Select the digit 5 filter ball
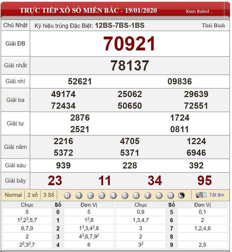 point(125,195)
